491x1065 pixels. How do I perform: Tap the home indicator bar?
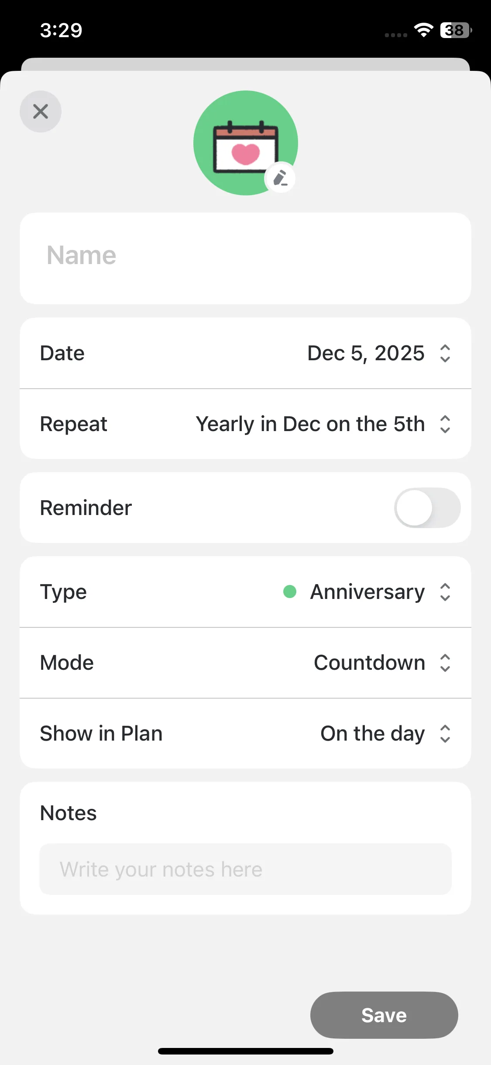point(245,1051)
